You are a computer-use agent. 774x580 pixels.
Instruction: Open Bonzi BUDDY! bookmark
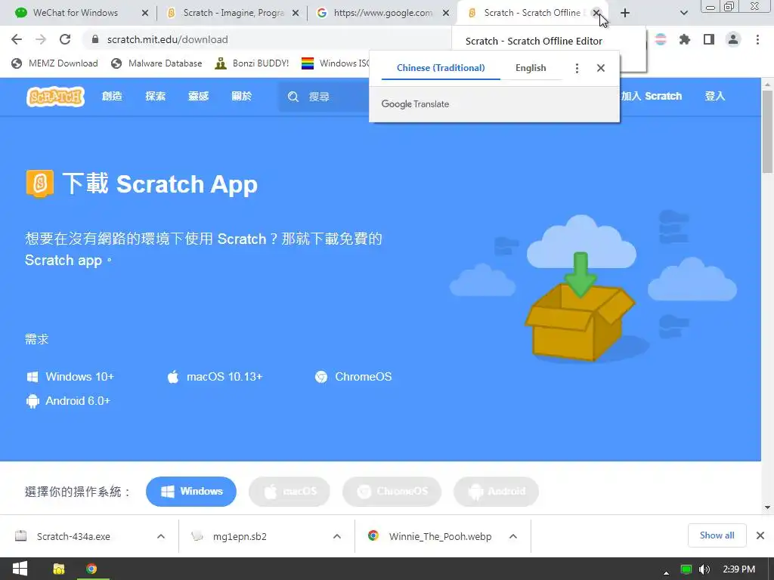pyautogui.click(x=252, y=63)
